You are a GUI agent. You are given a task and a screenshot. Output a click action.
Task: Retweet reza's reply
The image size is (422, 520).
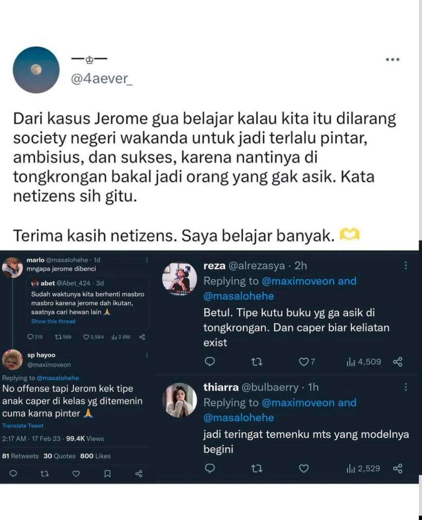[x=256, y=362]
